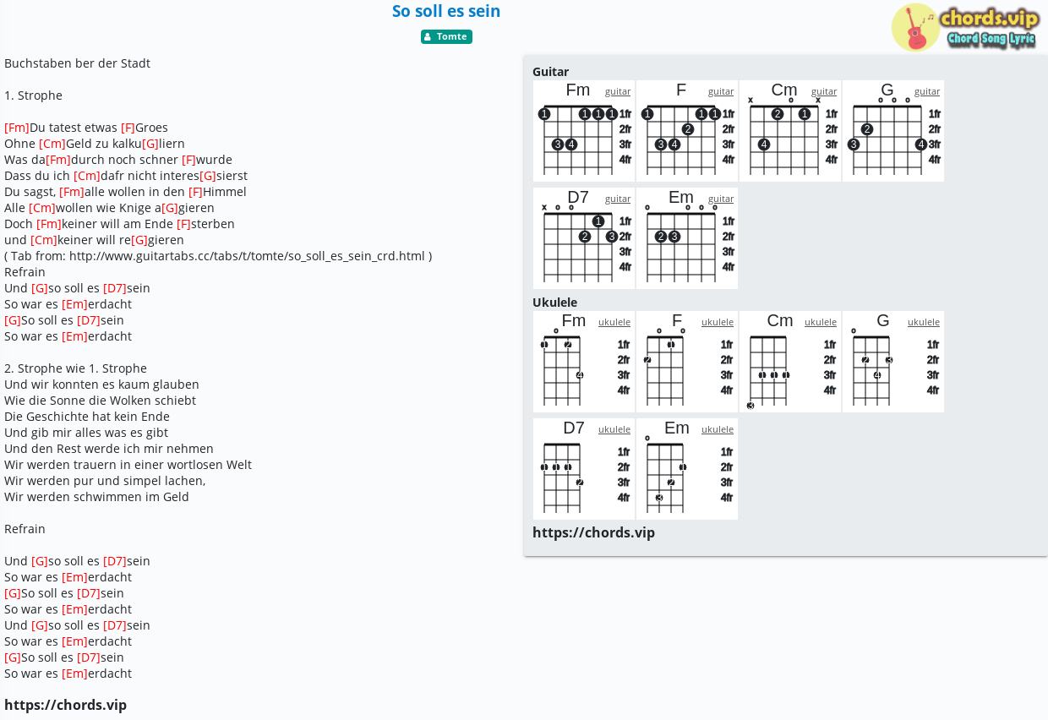Click the line 'Wie die Sonne die Wolken schiebt'
This screenshot has height=720, width=1048.
100,401
